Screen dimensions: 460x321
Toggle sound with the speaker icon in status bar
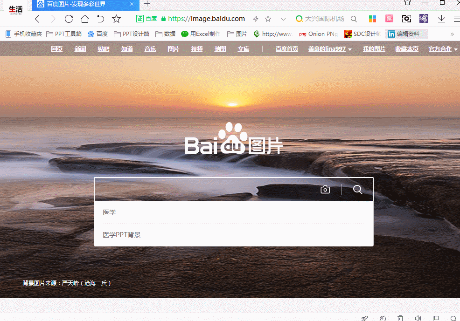[418, 318]
